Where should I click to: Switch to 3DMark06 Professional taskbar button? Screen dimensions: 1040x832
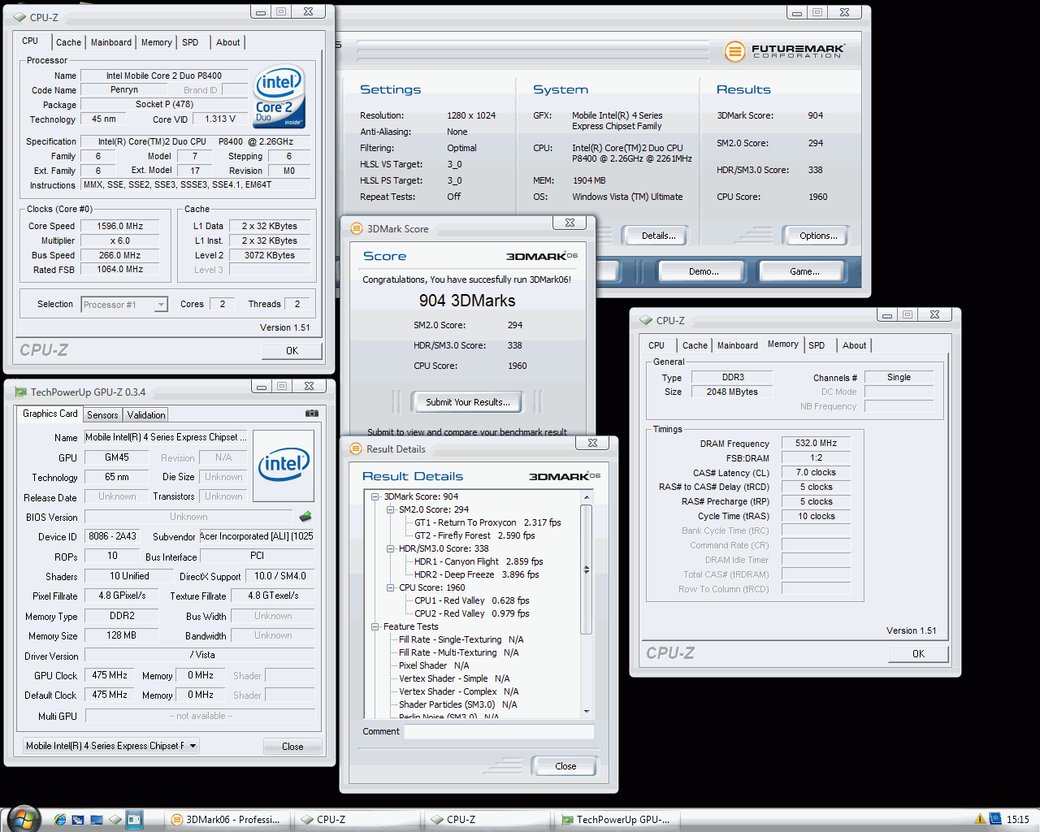229,820
